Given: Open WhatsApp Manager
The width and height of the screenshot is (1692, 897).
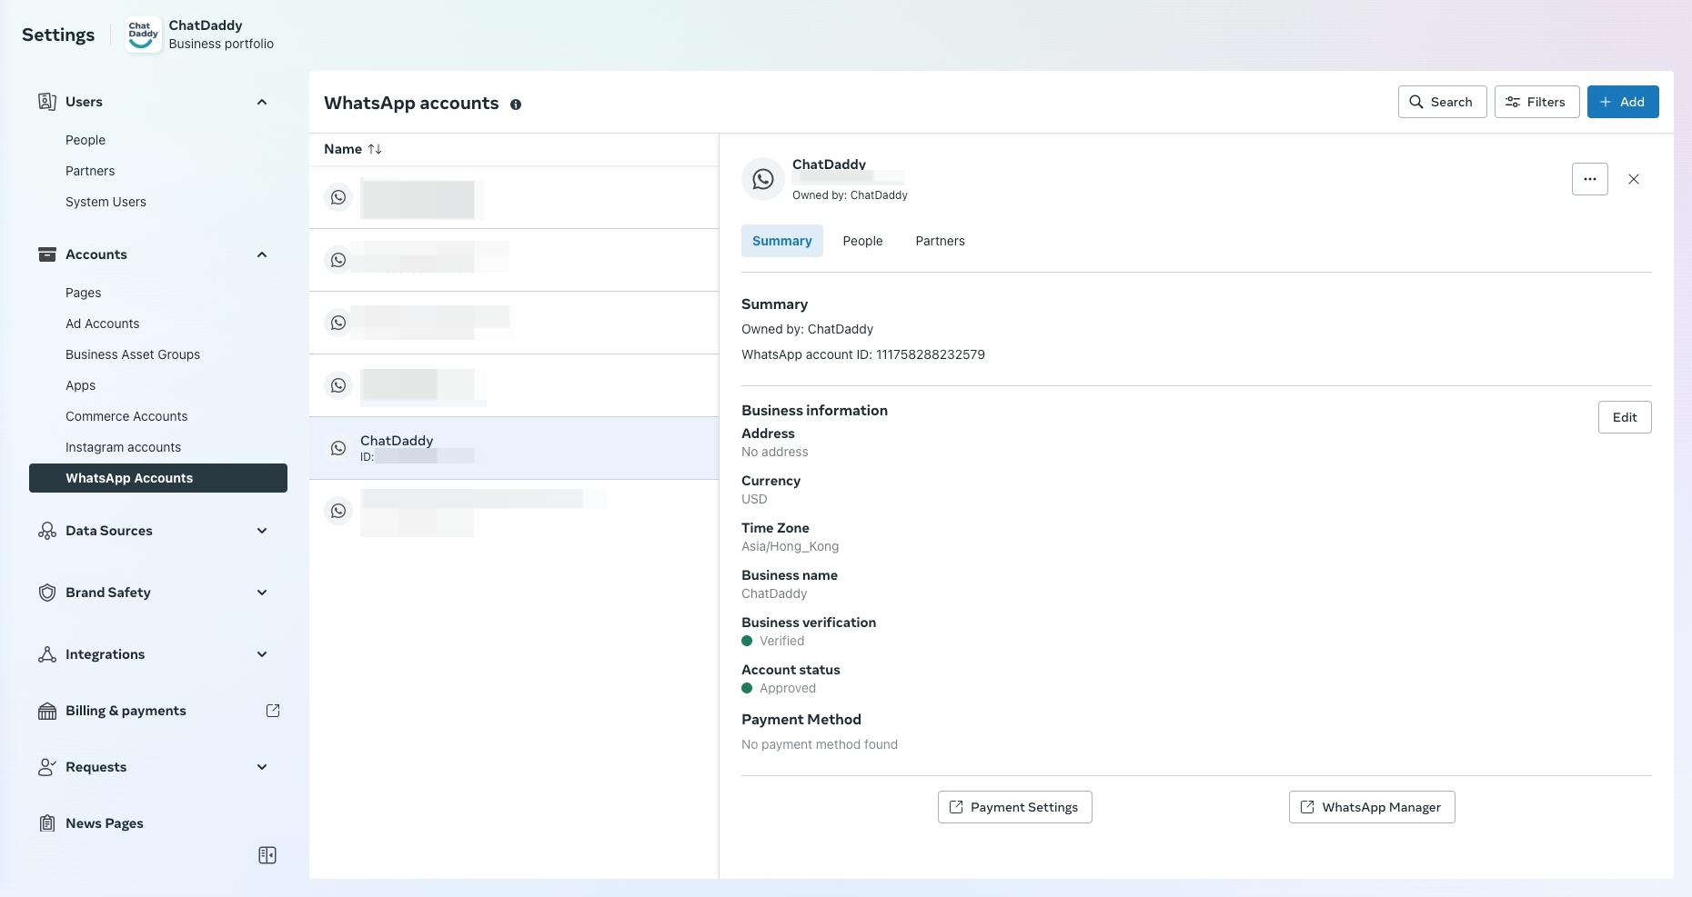Looking at the screenshot, I should (x=1371, y=807).
